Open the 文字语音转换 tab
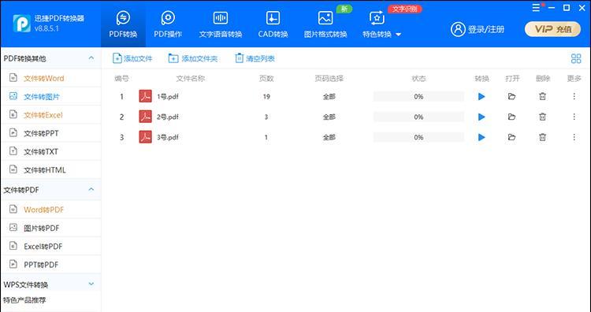The width and height of the screenshot is (591, 312). click(x=221, y=24)
